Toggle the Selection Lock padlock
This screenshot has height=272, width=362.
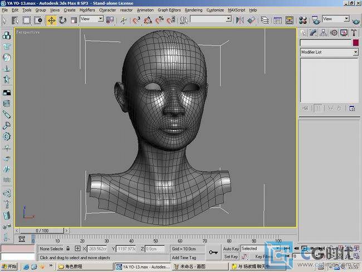(68, 249)
